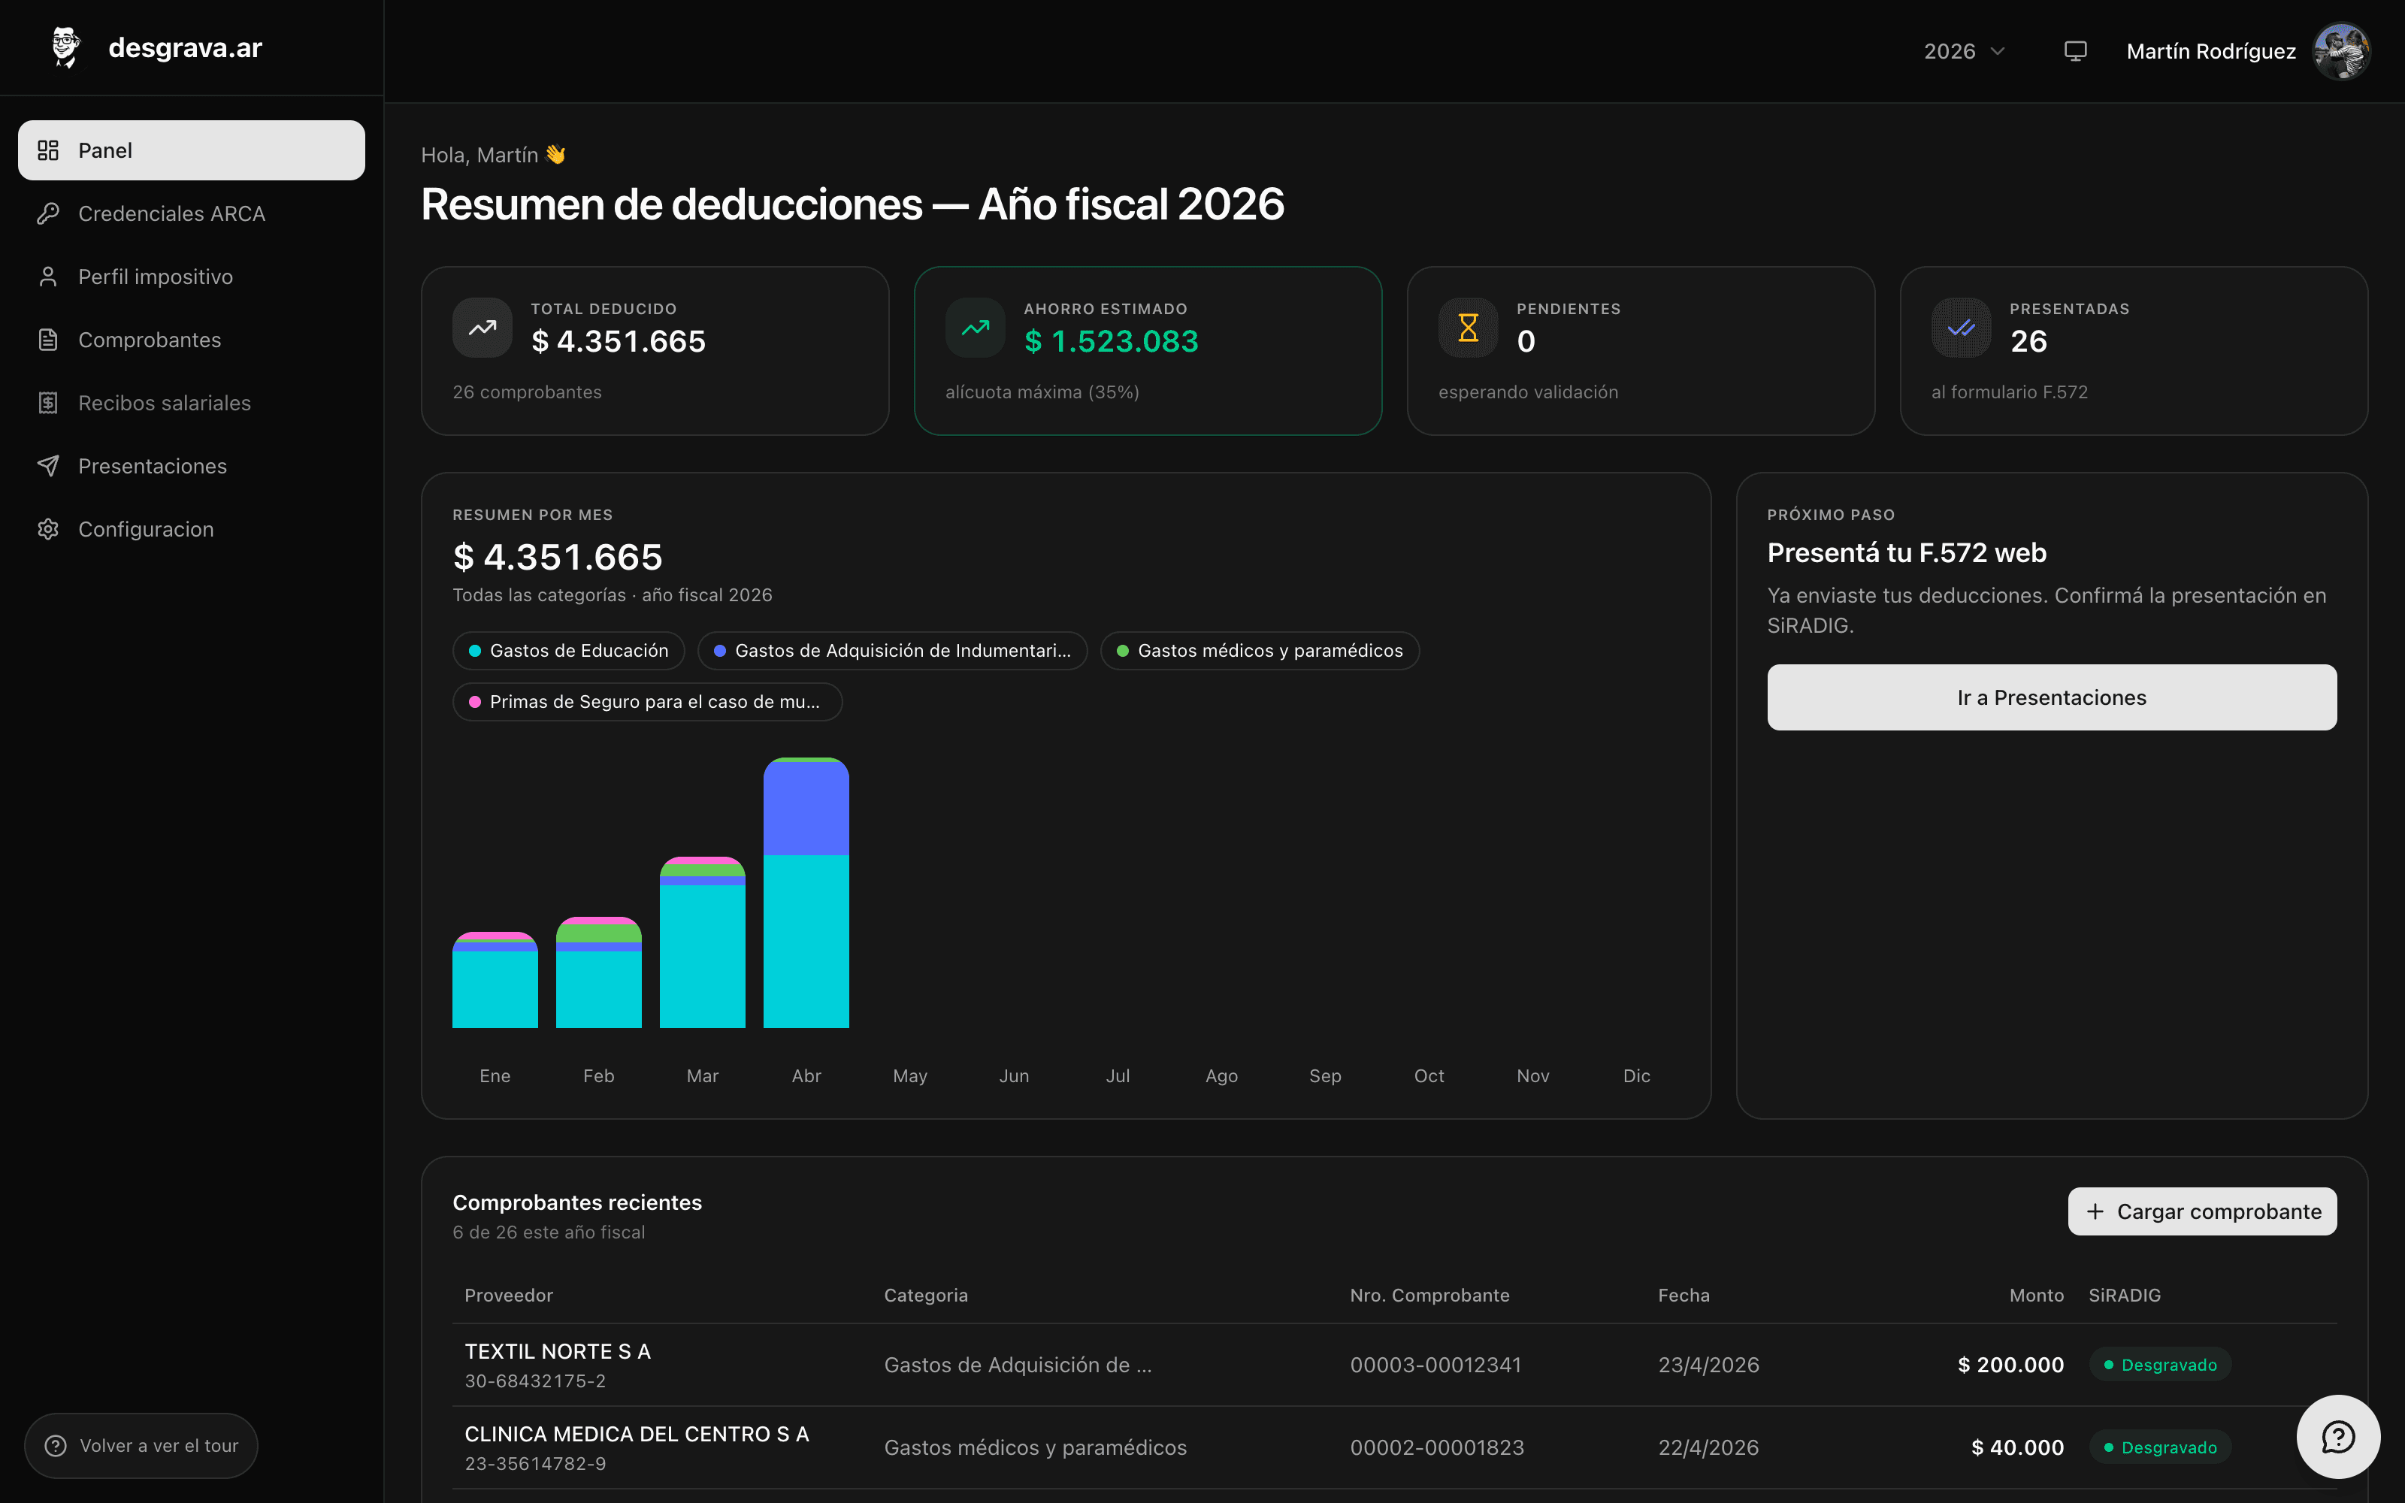The width and height of the screenshot is (2405, 1503).
Task: Click the person icon beside Perfil impositivo
Action: [47, 277]
